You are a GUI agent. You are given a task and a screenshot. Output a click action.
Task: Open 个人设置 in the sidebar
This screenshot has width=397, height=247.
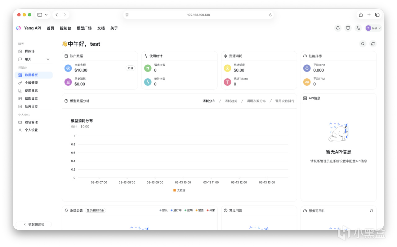point(34,130)
